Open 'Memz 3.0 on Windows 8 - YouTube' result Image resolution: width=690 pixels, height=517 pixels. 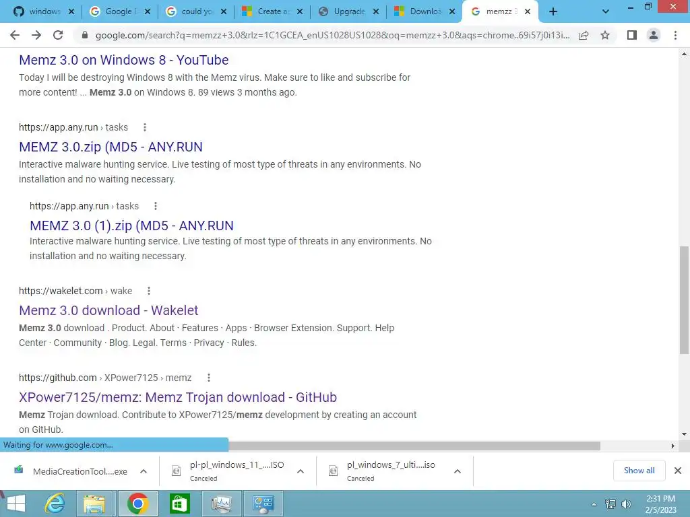click(x=124, y=60)
